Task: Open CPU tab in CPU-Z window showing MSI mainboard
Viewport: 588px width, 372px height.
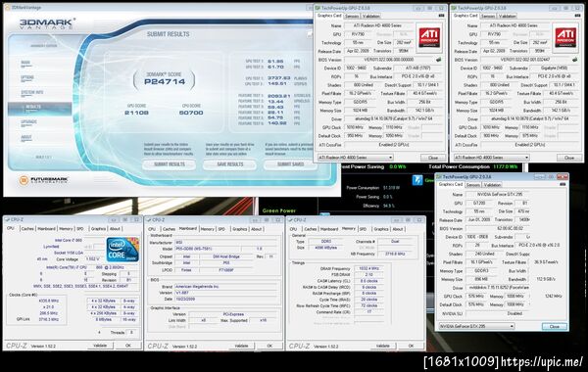Action: point(152,229)
